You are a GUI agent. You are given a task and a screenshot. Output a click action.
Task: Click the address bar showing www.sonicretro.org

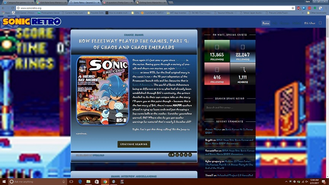(155, 8)
